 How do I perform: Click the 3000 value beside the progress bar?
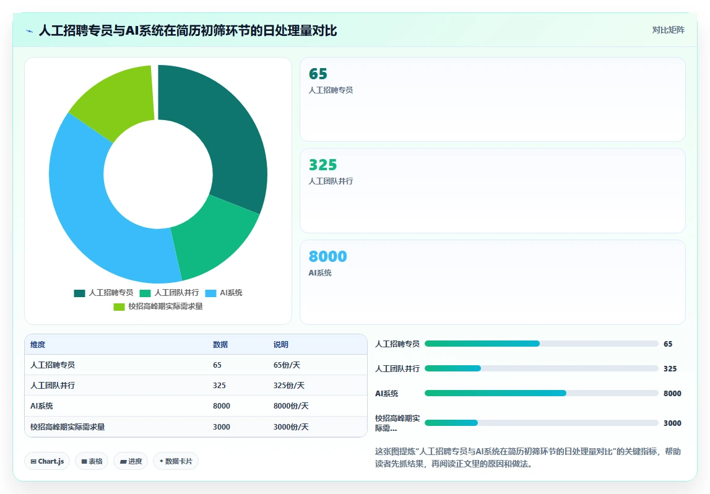pyautogui.click(x=672, y=423)
